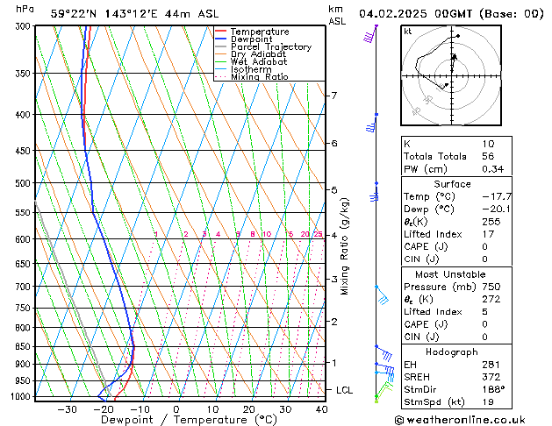The image size is (552, 426).
Task: Click the Totals Totals value 56
Action: pos(488,156)
